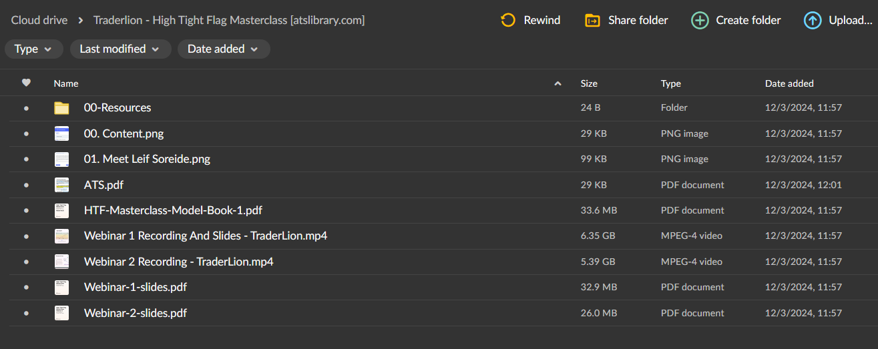The height and width of the screenshot is (349, 878).
Task: Toggle favorite dot for Webinar-2-slides.pdf
Action: [26, 313]
